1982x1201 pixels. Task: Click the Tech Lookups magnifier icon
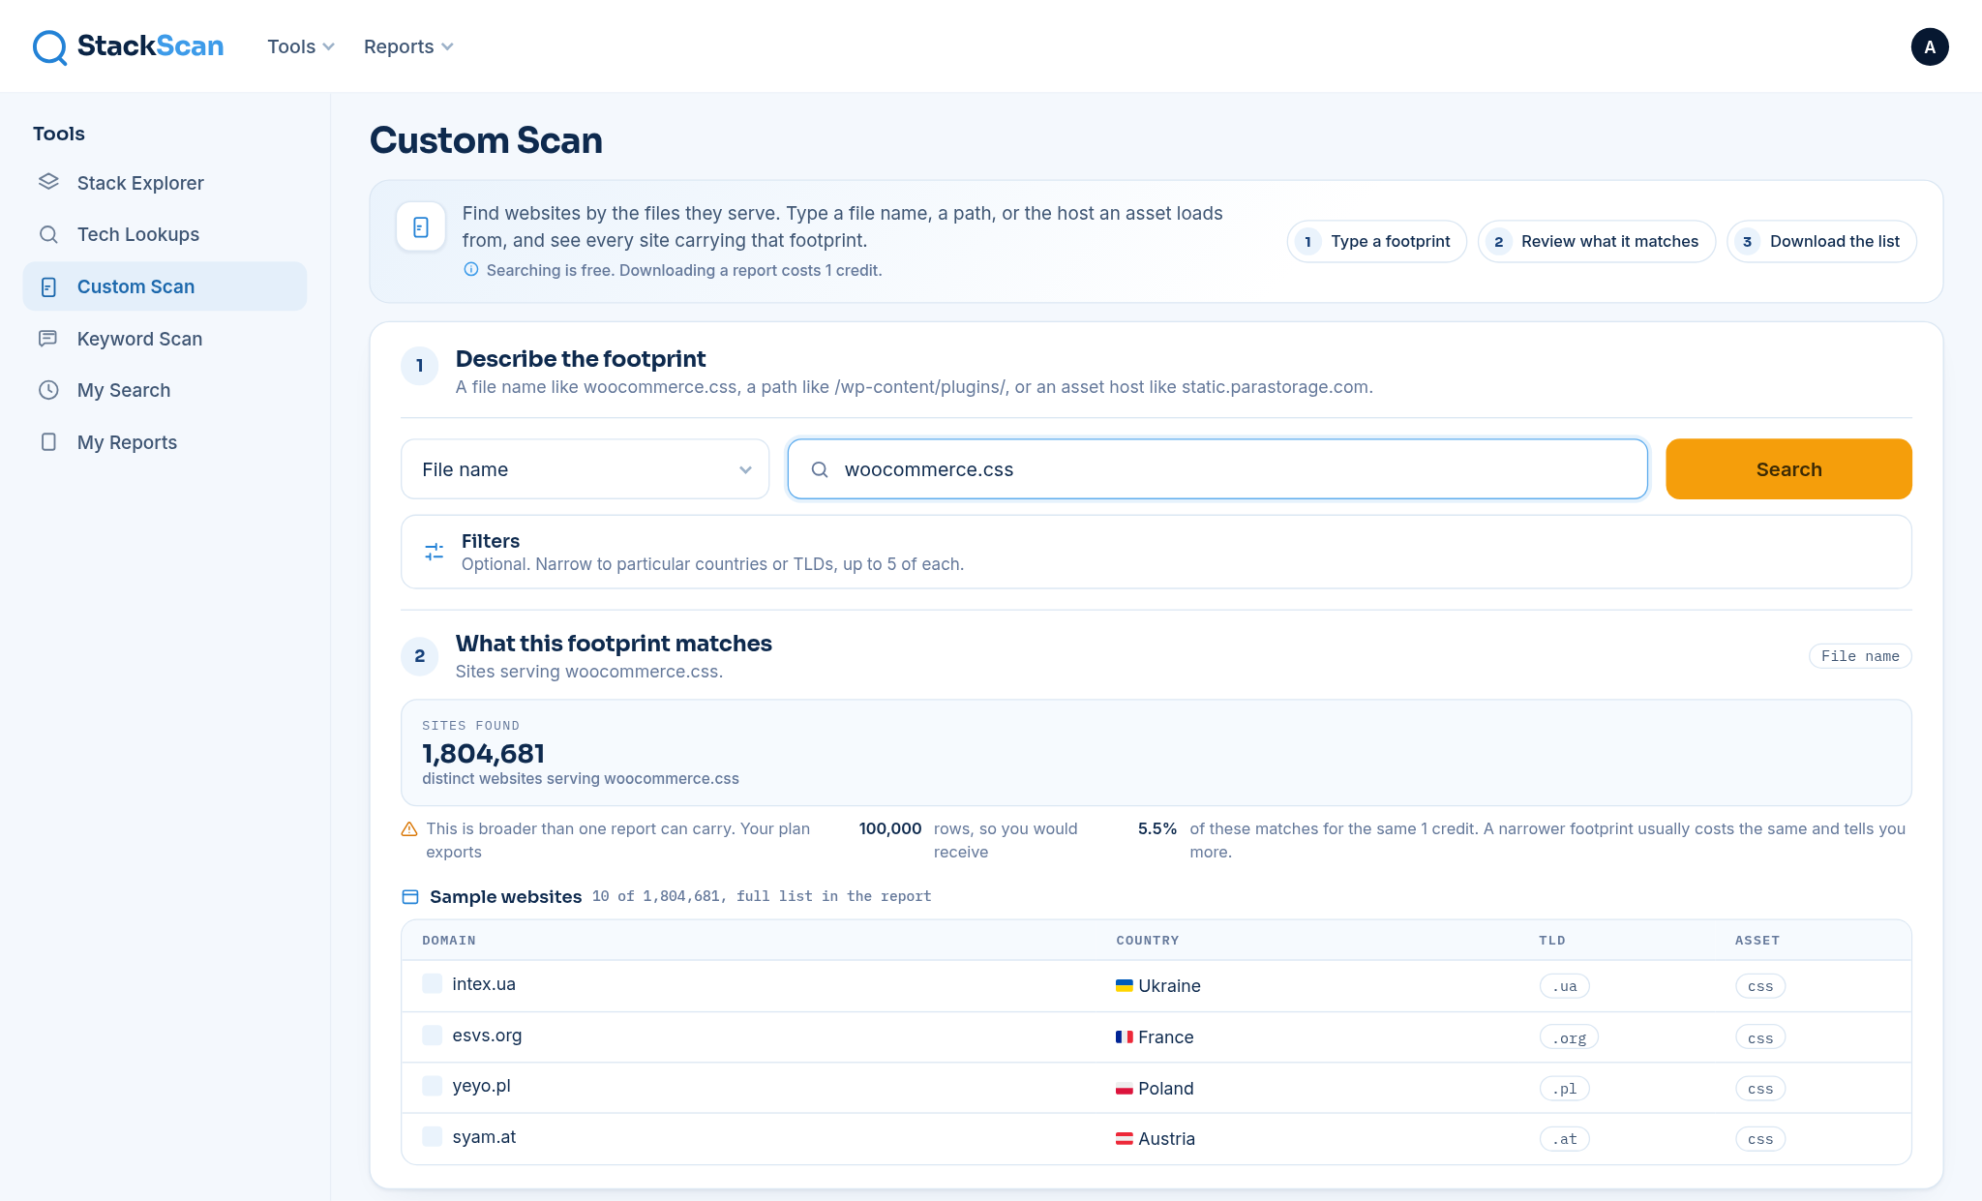pos(48,234)
